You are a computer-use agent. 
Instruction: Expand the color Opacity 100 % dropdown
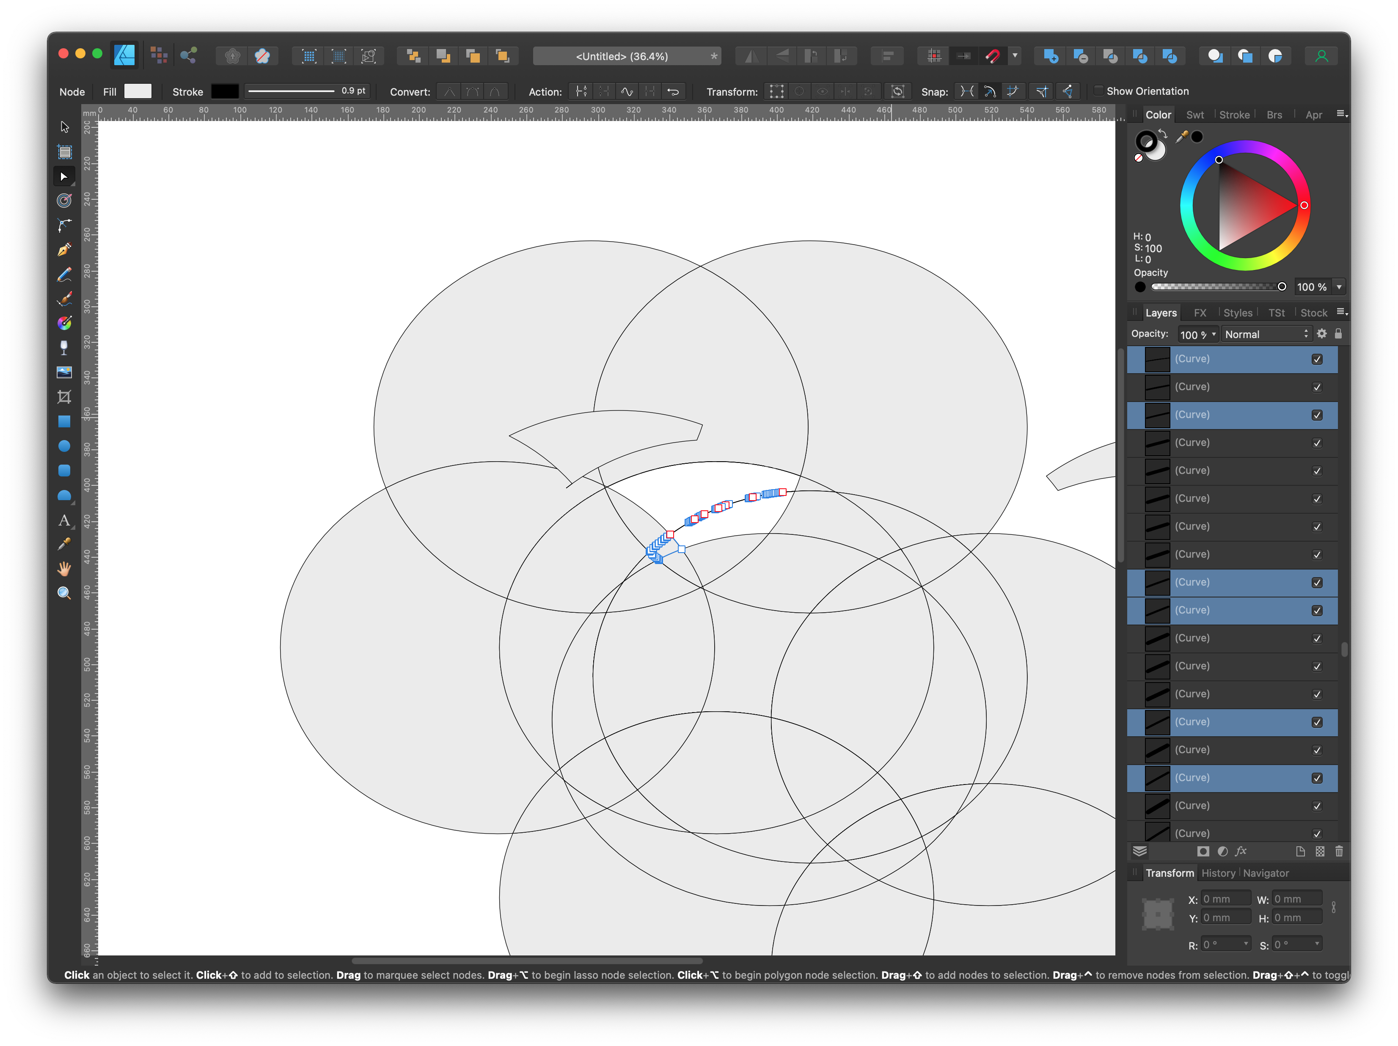click(1339, 287)
